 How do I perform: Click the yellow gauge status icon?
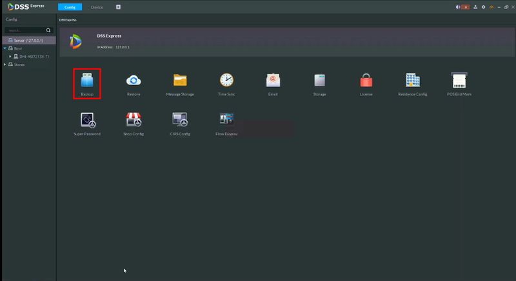[491, 7]
